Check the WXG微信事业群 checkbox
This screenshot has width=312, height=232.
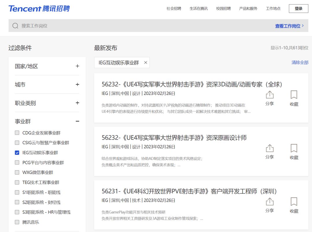[x=17, y=172]
